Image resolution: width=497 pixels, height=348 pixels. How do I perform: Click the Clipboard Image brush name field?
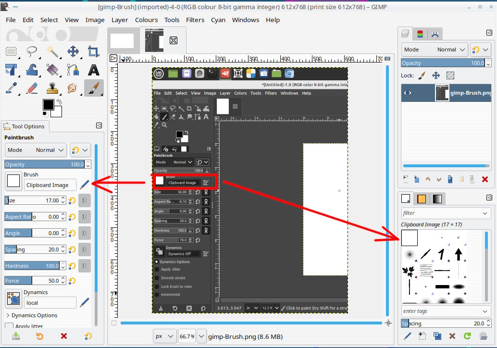[50, 185]
